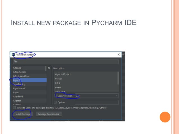Click the version dropdown arrow
Screen dimensions: 179x134
116,96
